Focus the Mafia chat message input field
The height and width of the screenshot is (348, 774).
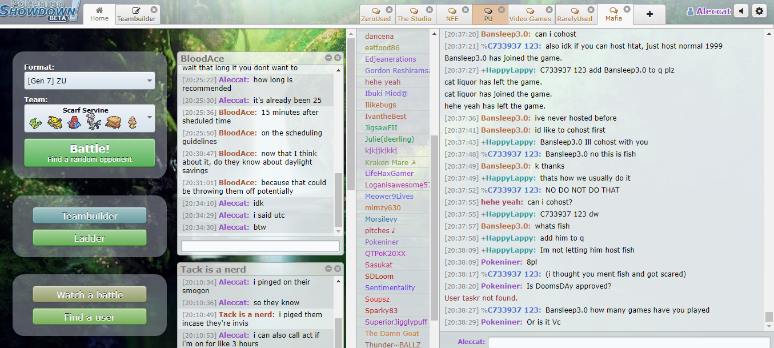click(625, 342)
